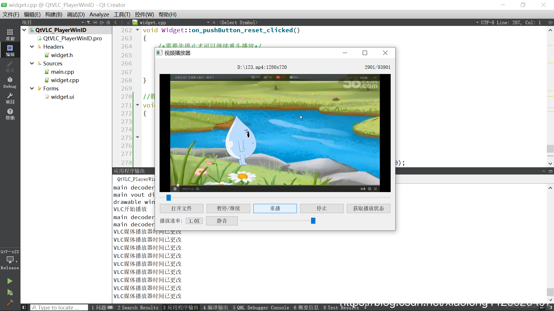The height and width of the screenshot is (311, 554).
Task: Click the Build hammer icon
Action: [10, 303]
